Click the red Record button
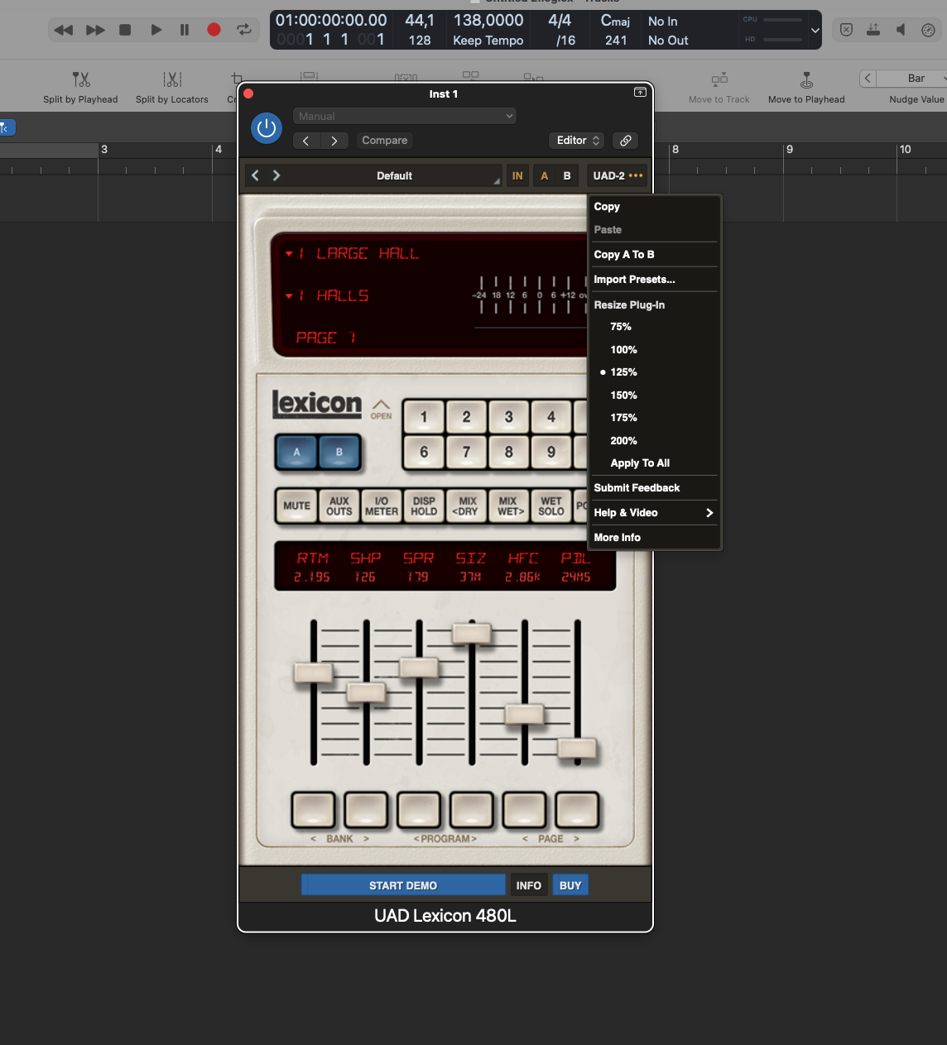This screenshot has width=947, height=1045. click(214, 29)
